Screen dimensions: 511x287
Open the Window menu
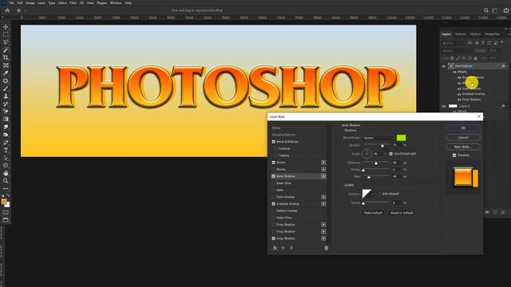tap(116, 3)
